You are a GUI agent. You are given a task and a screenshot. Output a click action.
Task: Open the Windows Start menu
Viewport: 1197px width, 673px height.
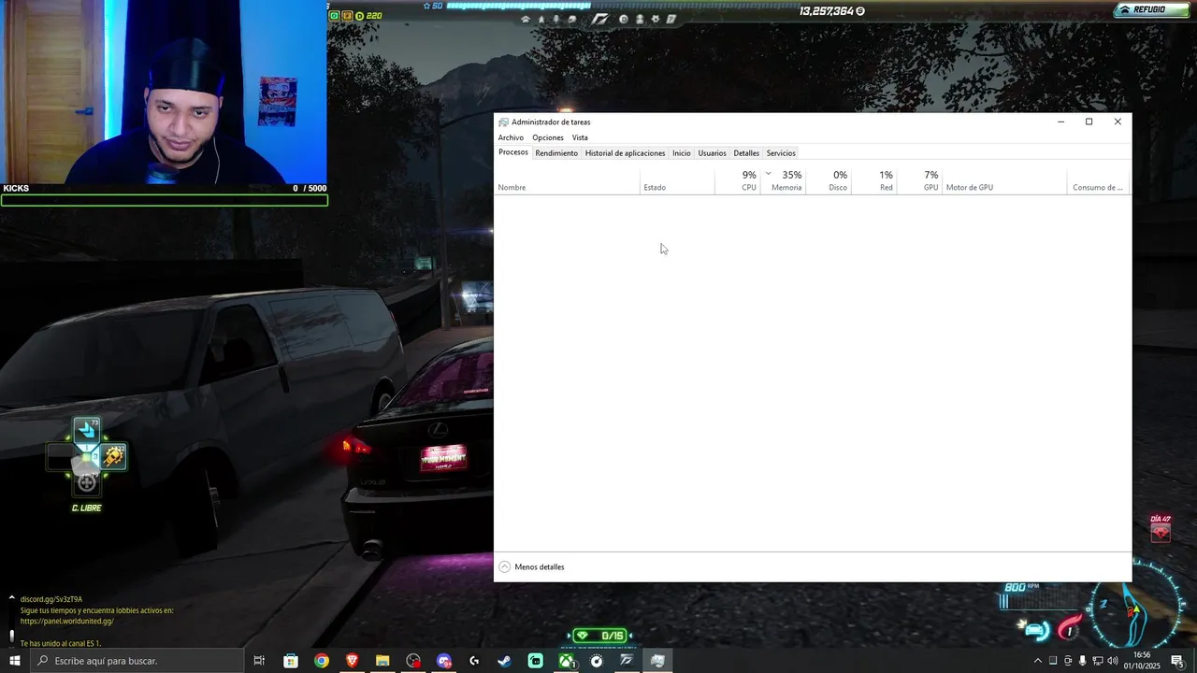15,661
